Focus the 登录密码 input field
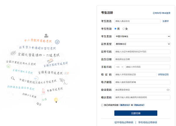Screen dimensions: 176x126 [142, 90]
